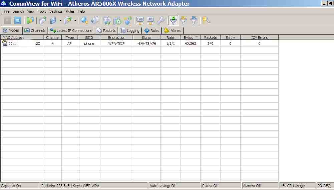This screenshot has height=190, width=334.
Task: Sort by Signal column header
Action: pyautogui.click(x=146, y=38)
